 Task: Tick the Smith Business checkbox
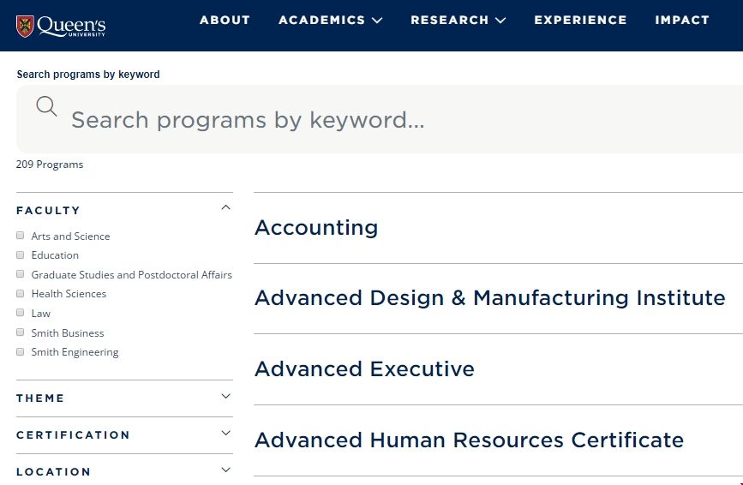click(x=21, y=333)
